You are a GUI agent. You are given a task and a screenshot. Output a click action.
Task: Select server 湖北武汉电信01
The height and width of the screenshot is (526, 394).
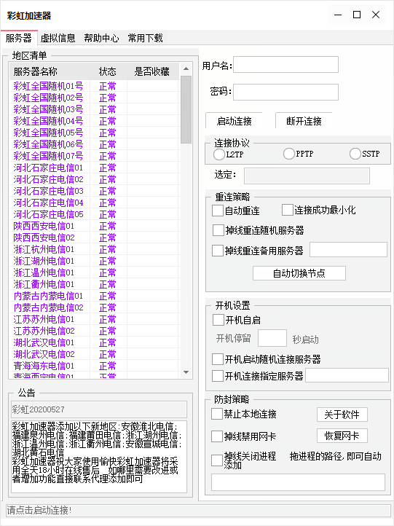point(44,342)
